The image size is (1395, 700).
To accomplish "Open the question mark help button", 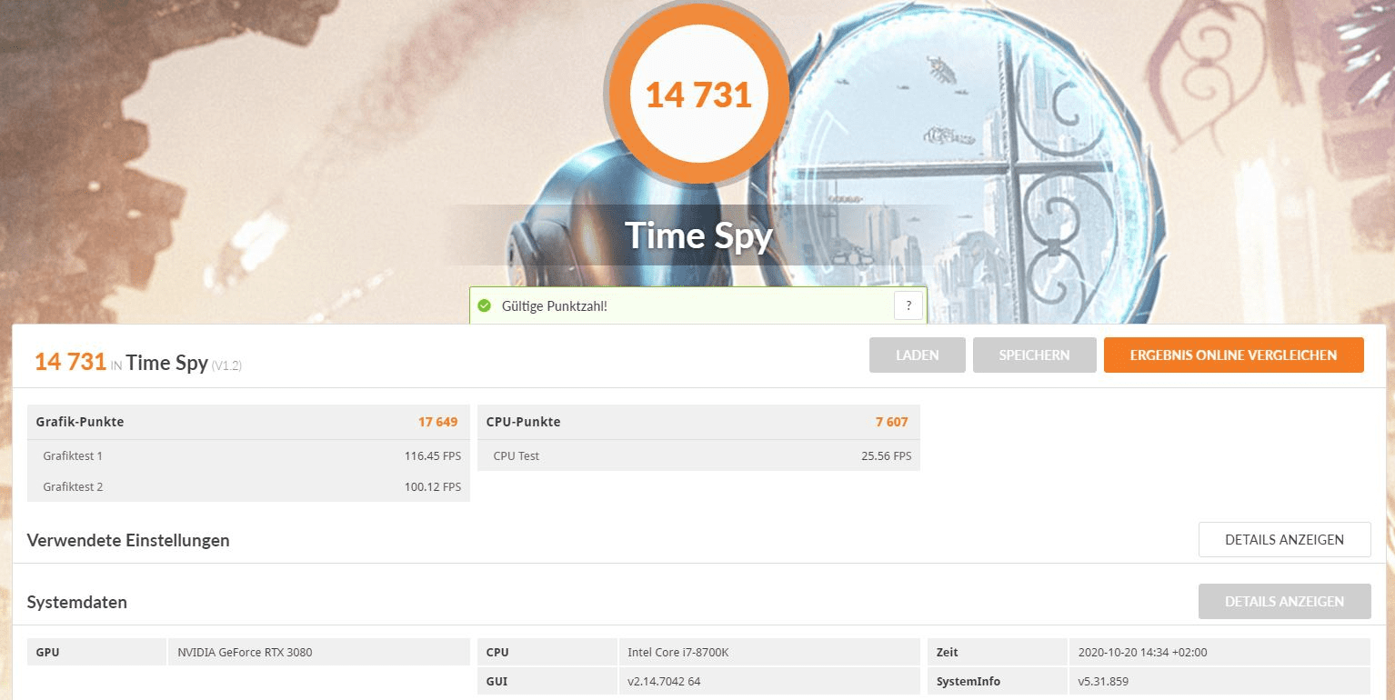I will (908, 305).
